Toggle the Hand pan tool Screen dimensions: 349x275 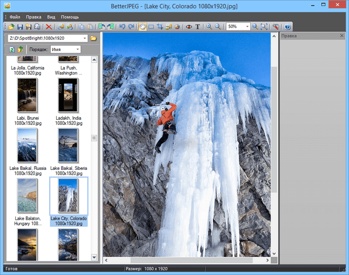tap(142, 26)
